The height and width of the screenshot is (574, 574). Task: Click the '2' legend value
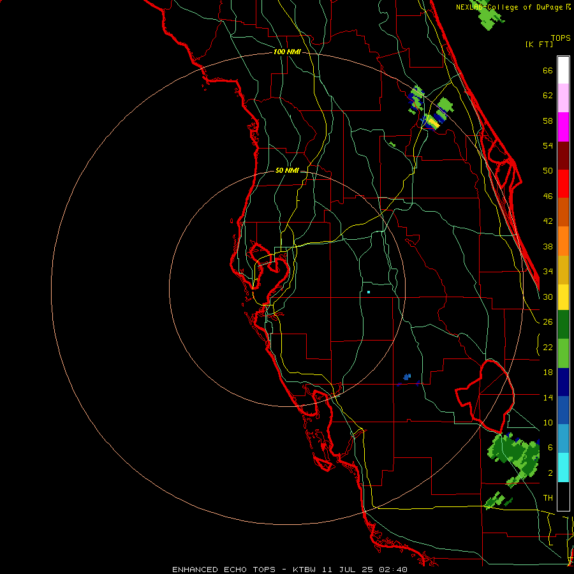click(550, 473)
